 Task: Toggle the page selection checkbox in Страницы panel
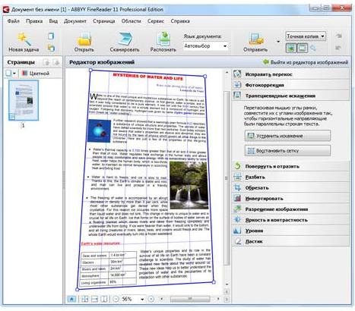point(8,74)
